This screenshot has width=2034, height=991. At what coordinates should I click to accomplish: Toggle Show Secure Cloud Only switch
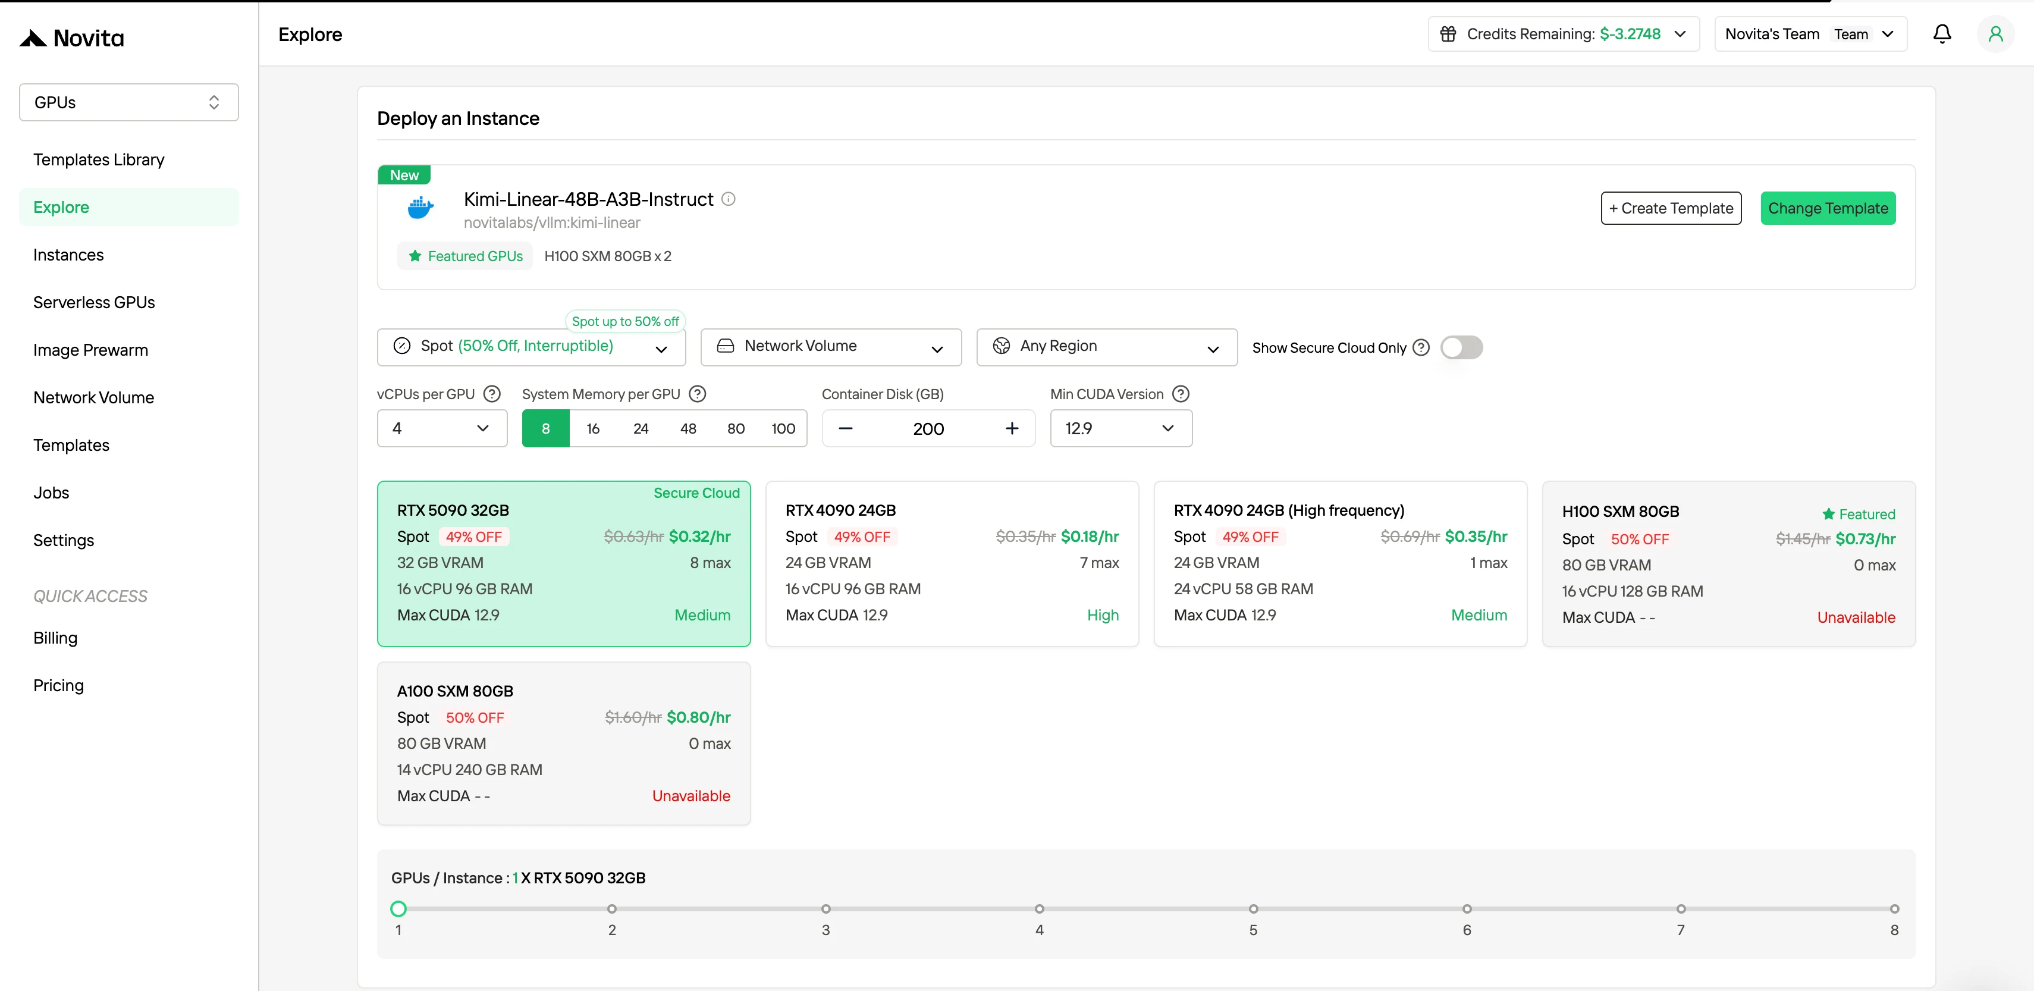pyautogui.click(x=1461, y=347)
